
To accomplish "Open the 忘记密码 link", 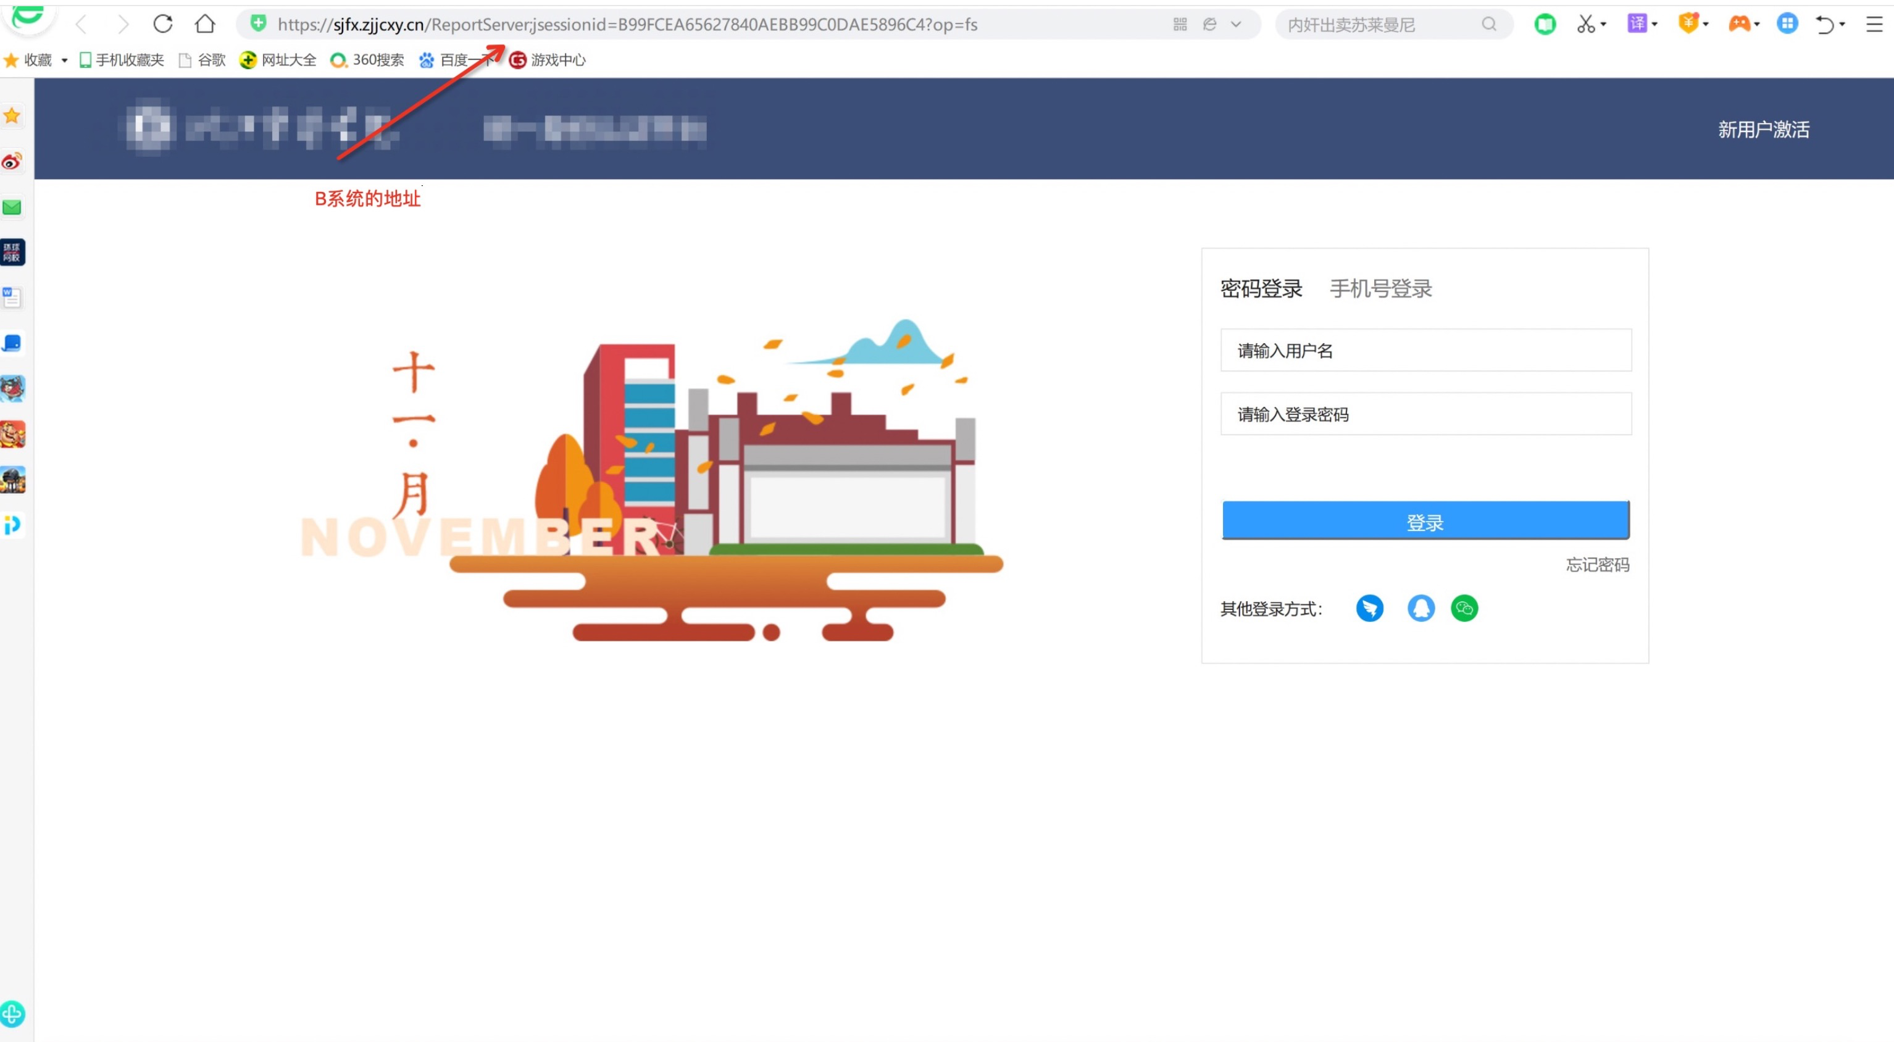I will tap(1596, 565).
